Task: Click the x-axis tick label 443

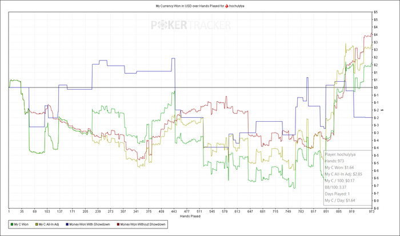Action: click(x=174, y=211)
